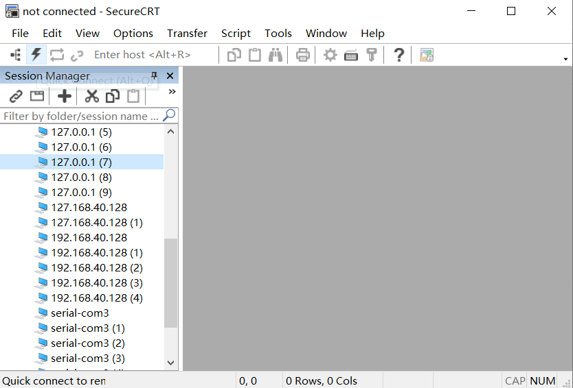Click the '0 Rows, 0 Cols' status text
Screen dimensions: 573x388
(322, 380)
